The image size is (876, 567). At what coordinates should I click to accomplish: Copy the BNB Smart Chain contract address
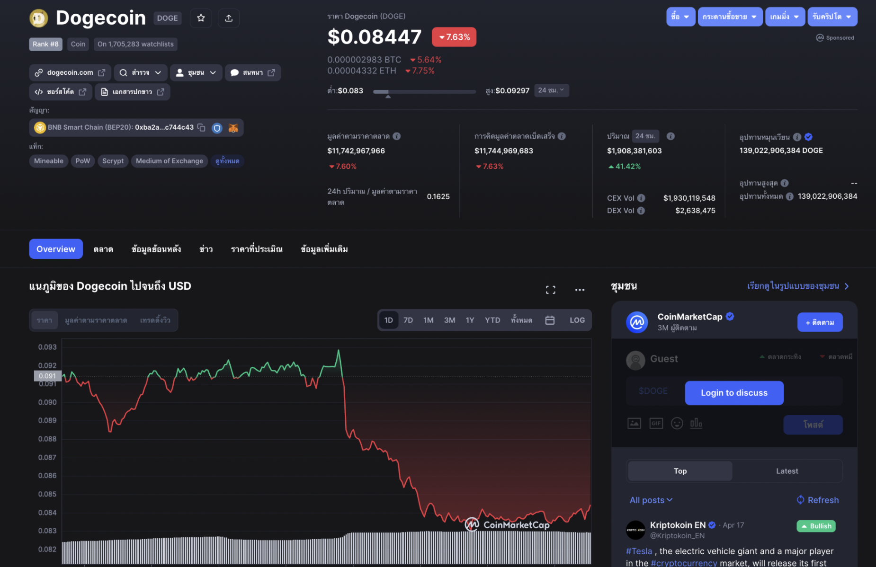coord(201,127)
